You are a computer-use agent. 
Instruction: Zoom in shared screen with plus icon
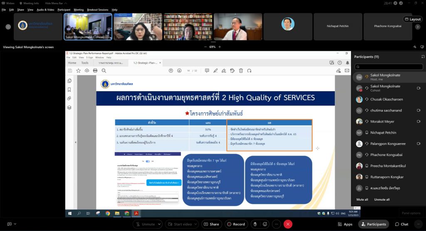pyautogui.click(x=220, y=47)
